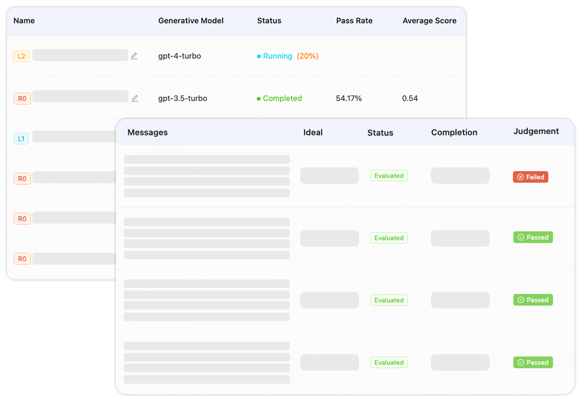Sort by the Judgement column header
The image size is (584, 404).
536,131
